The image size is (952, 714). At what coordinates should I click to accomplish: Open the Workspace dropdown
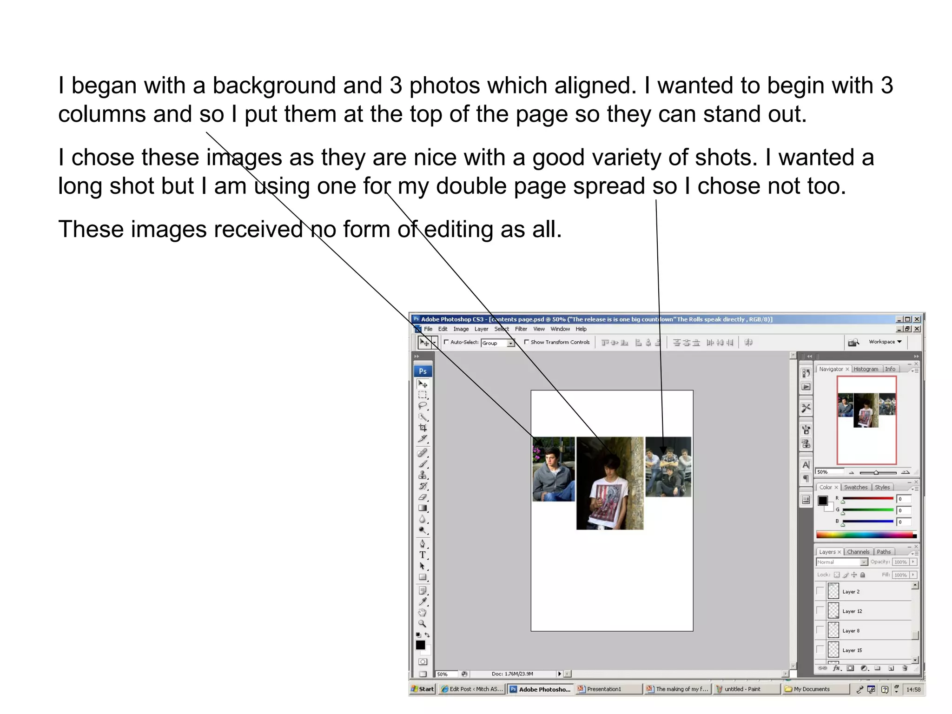point(885,342)
